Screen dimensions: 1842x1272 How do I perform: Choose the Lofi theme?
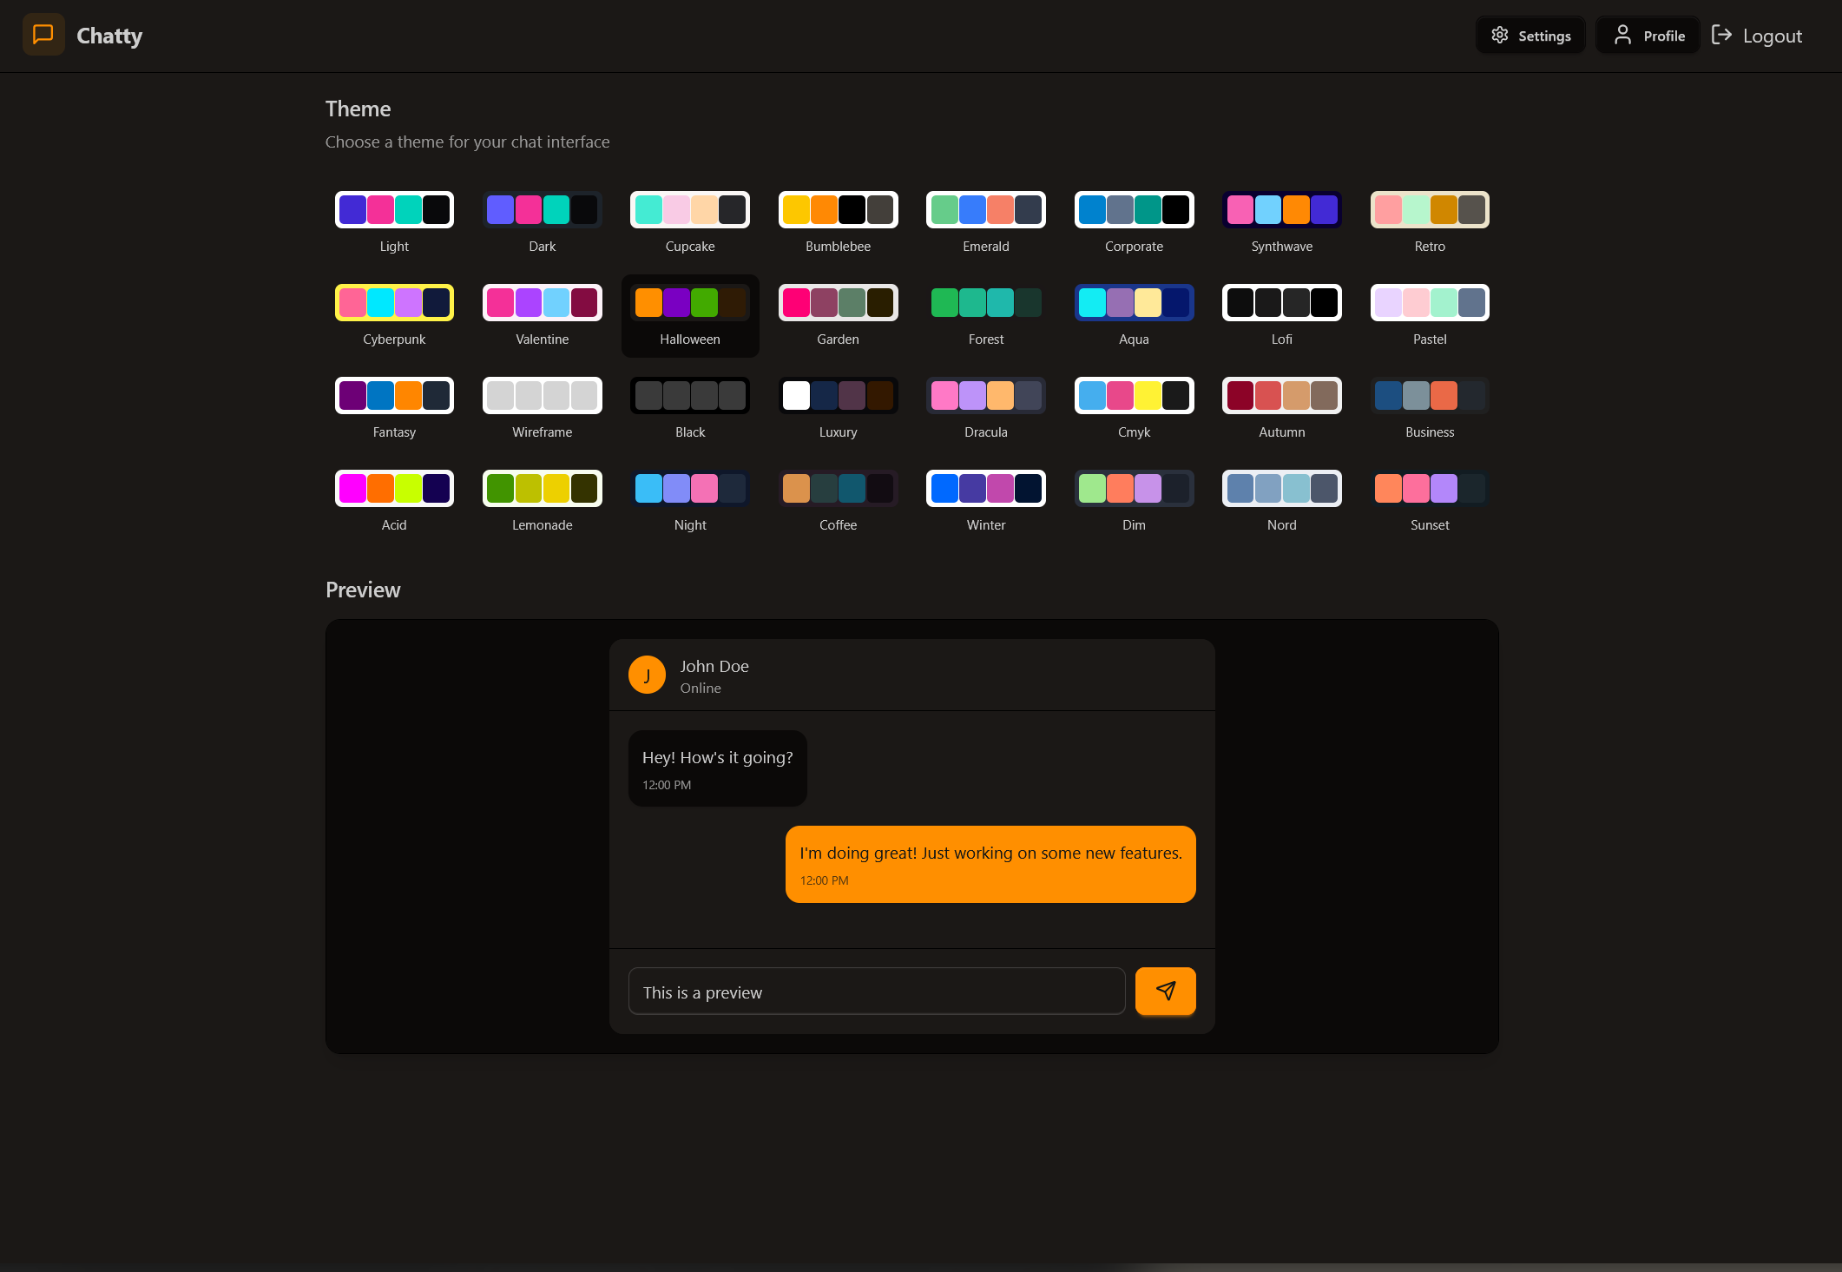[x=1282, y=315]
